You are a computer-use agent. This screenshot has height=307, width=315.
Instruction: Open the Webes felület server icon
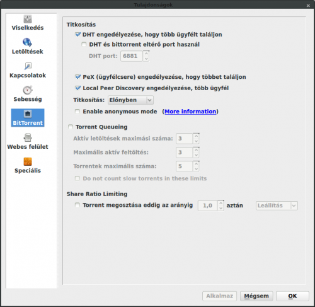coord(28,137)
